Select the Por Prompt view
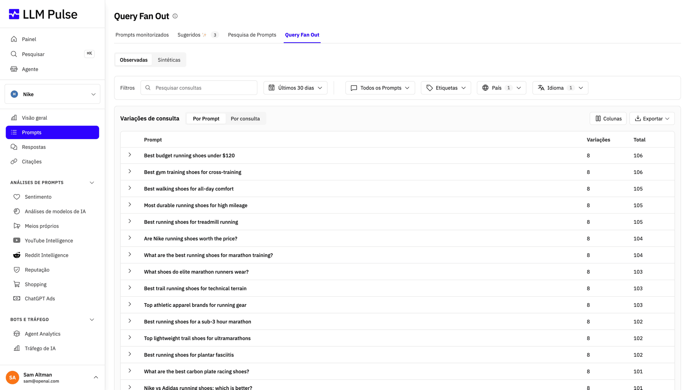 (x=206, y=119)
